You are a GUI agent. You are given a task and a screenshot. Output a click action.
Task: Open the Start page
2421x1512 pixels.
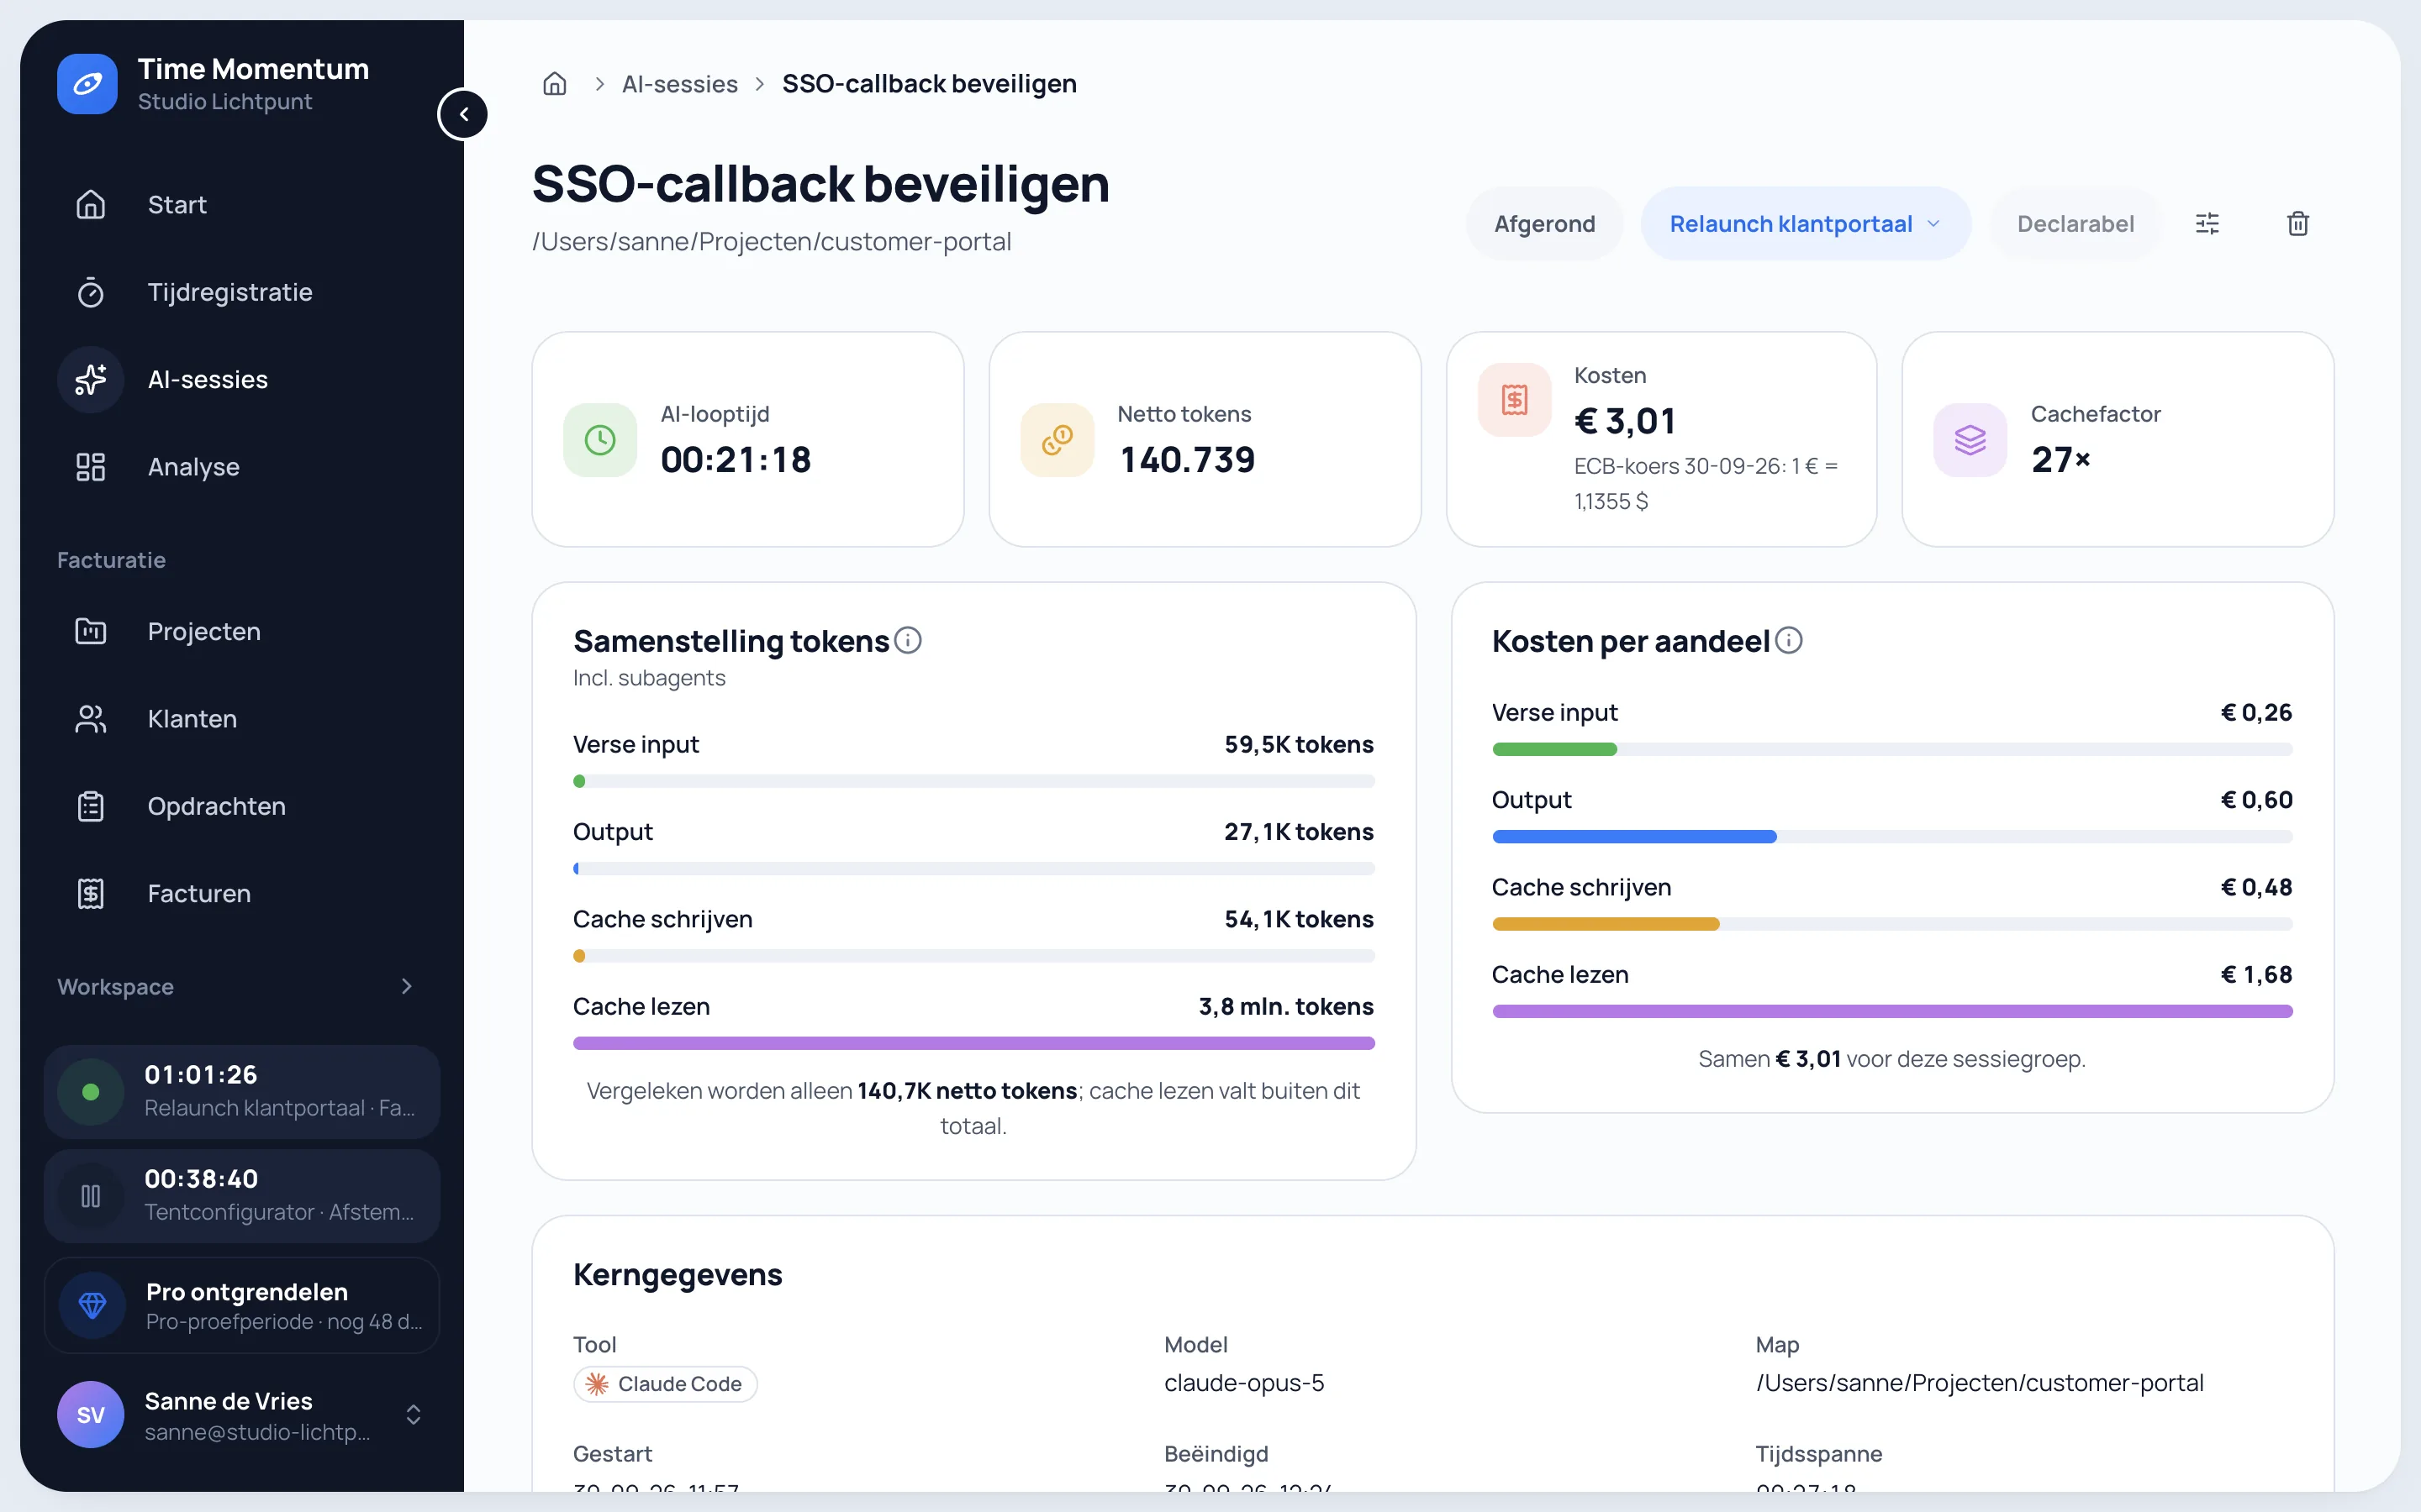tap(242, 205)
